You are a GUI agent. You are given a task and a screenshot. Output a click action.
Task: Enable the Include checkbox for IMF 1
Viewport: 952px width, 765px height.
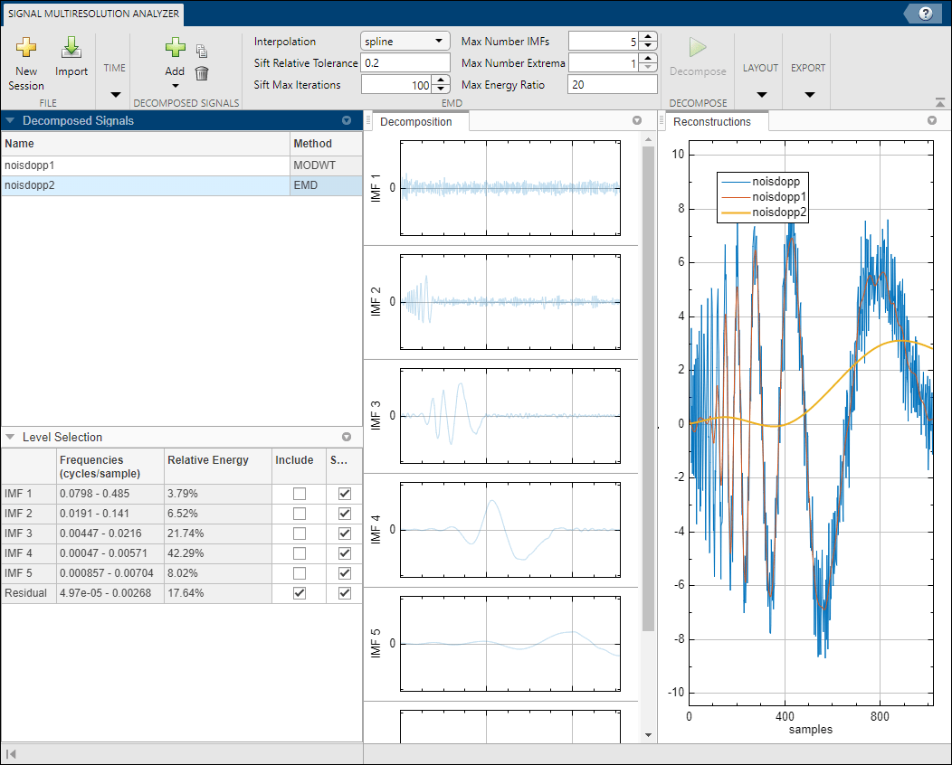pos(300,494)
